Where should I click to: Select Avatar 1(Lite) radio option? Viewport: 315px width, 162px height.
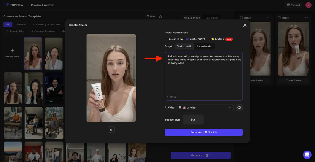pos(174,39)
